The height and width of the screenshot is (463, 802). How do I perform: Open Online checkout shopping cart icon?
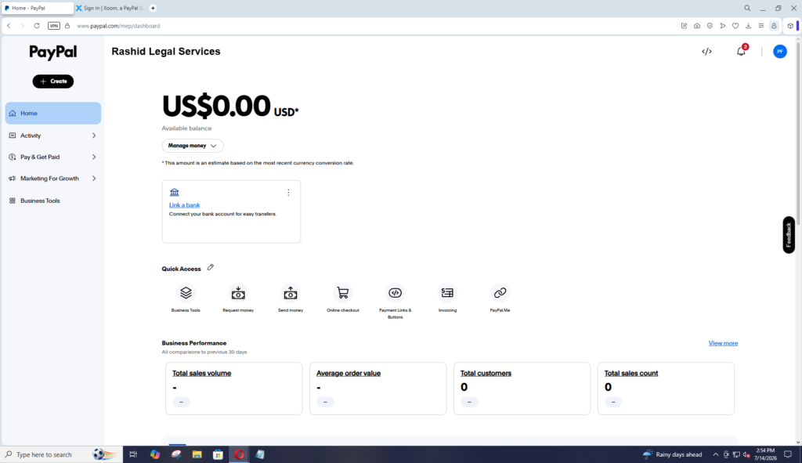click(x=343, y=293)
